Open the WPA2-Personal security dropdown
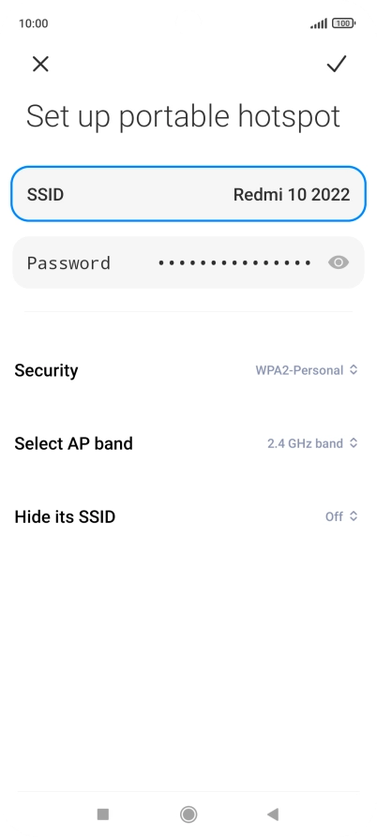Screen dimensions: 377x837 [x=306, y=370]
